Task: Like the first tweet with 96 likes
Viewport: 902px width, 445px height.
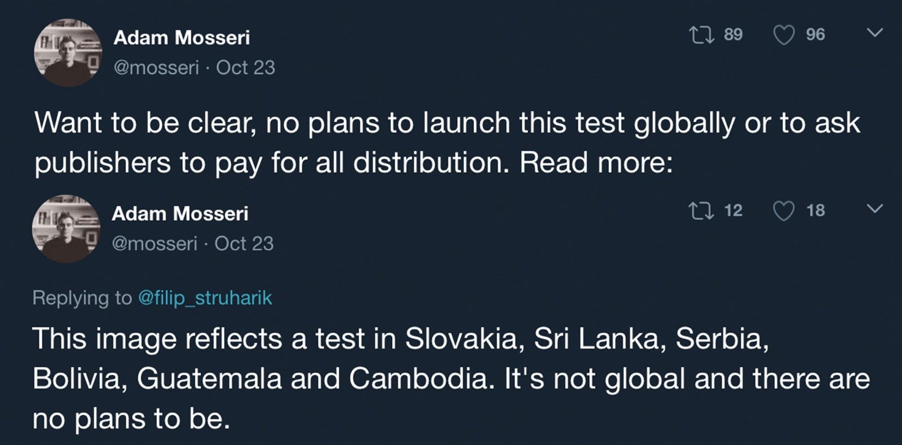Action: (x=784, y=35)
